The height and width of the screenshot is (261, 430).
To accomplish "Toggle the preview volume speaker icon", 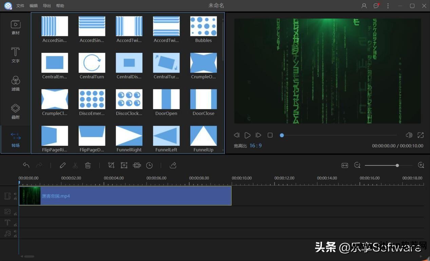I will point(409,135).
